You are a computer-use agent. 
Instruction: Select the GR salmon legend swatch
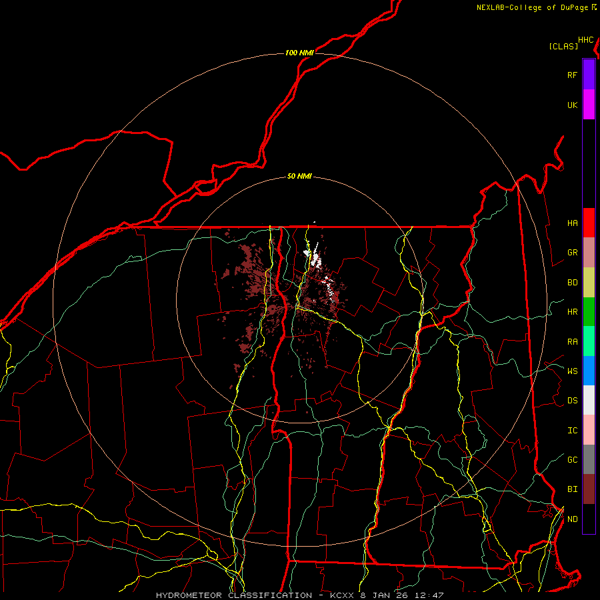coord(589,252)
